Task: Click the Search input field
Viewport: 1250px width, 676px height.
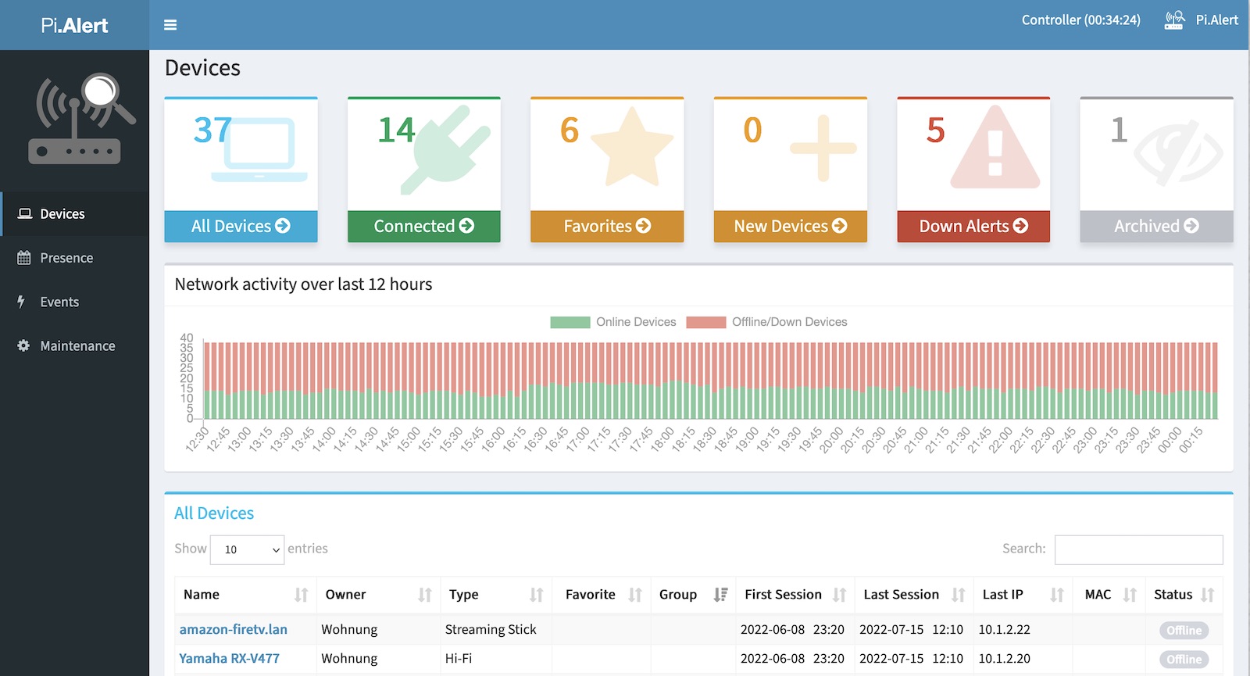Action: tap(1138, 549)
